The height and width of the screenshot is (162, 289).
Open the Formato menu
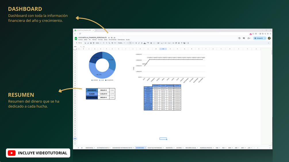coord(100,40)
